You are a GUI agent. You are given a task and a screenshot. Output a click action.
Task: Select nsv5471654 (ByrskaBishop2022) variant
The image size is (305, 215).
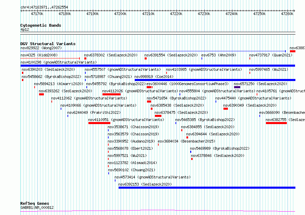tap(176, 98)
